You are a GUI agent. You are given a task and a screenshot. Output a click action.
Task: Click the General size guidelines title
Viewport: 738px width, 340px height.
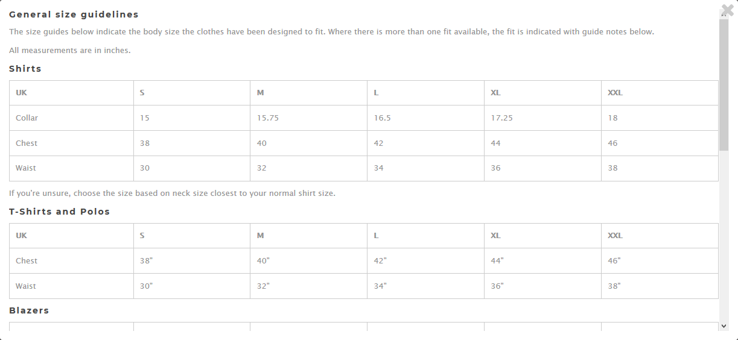point(74,14)
